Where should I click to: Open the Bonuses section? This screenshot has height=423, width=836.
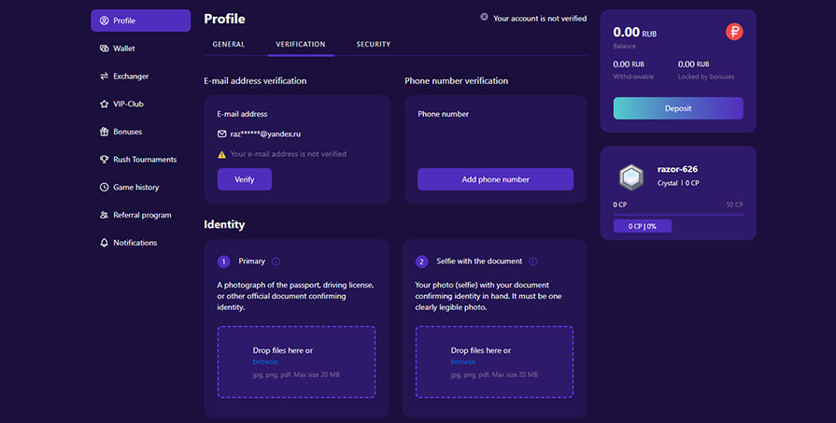pos(127,132)
